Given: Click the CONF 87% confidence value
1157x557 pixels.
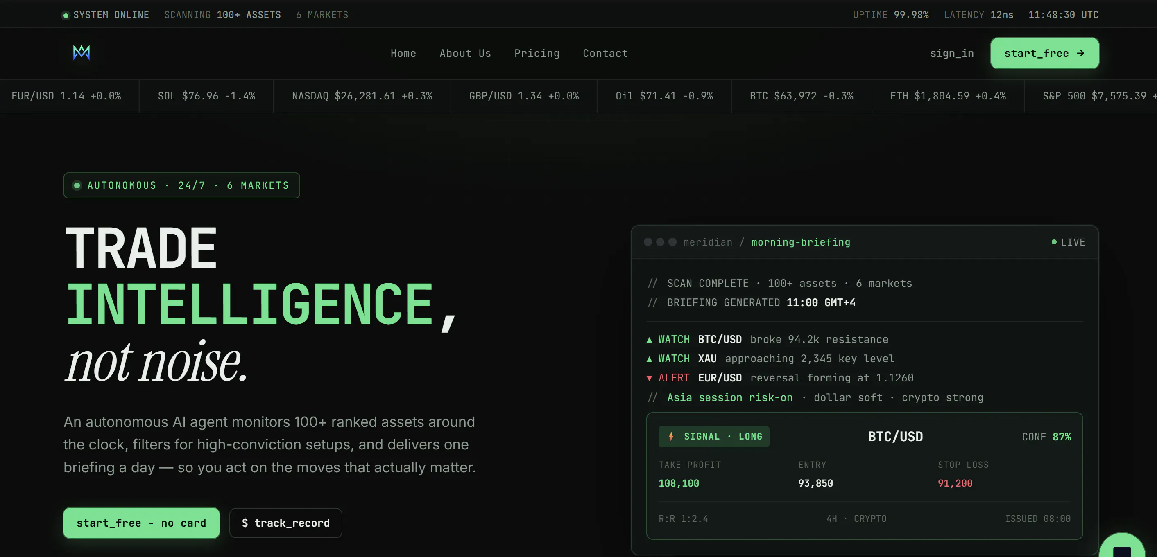Looking at the screenshot, I should [1046, 437].
